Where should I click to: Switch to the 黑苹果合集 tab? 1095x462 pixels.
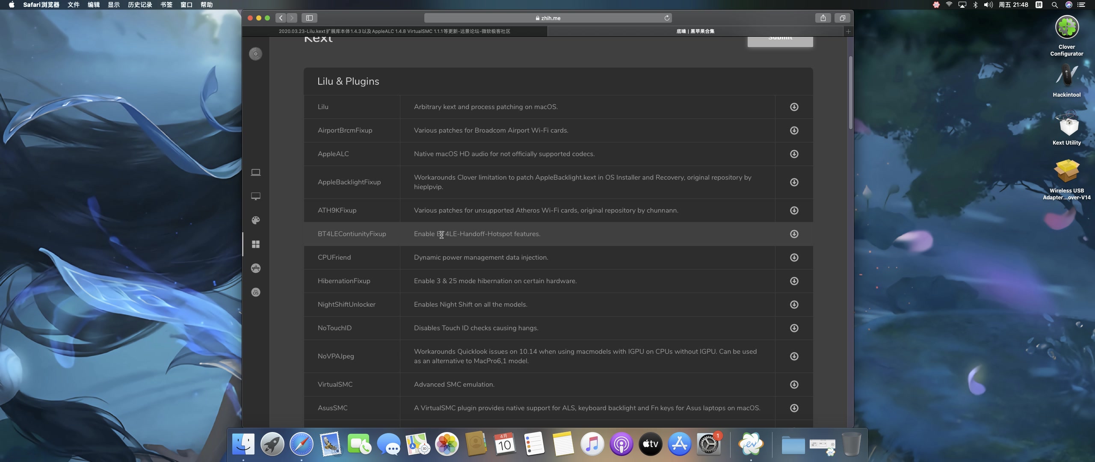click(x=695, y=31)
